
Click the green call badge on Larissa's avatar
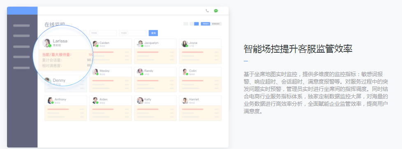click(50, 46)
